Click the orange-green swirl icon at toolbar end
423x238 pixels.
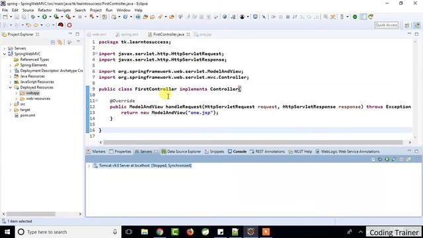tap(371, 17)
